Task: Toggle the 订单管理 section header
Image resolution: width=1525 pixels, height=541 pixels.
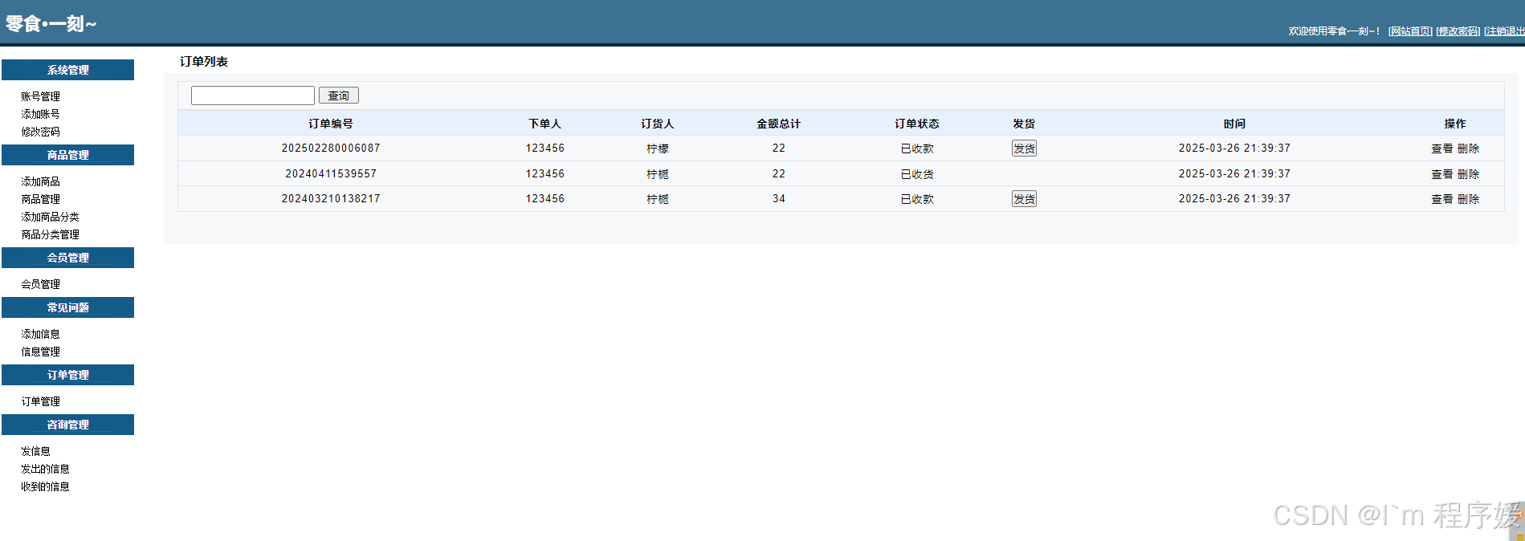Action: (x=67, y=375)
